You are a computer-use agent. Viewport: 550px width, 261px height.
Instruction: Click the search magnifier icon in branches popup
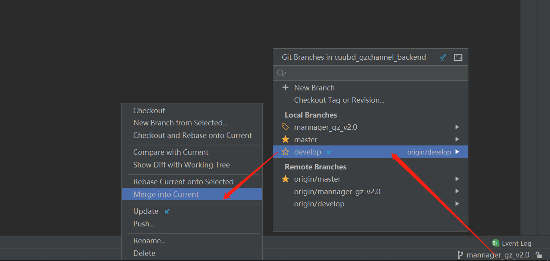pyautogui.click(x=280, y=73)
